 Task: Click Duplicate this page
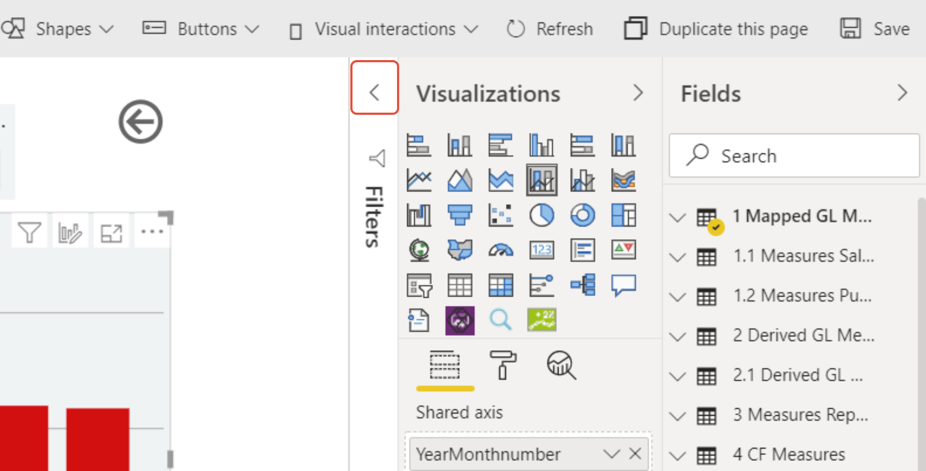point(716,29)
